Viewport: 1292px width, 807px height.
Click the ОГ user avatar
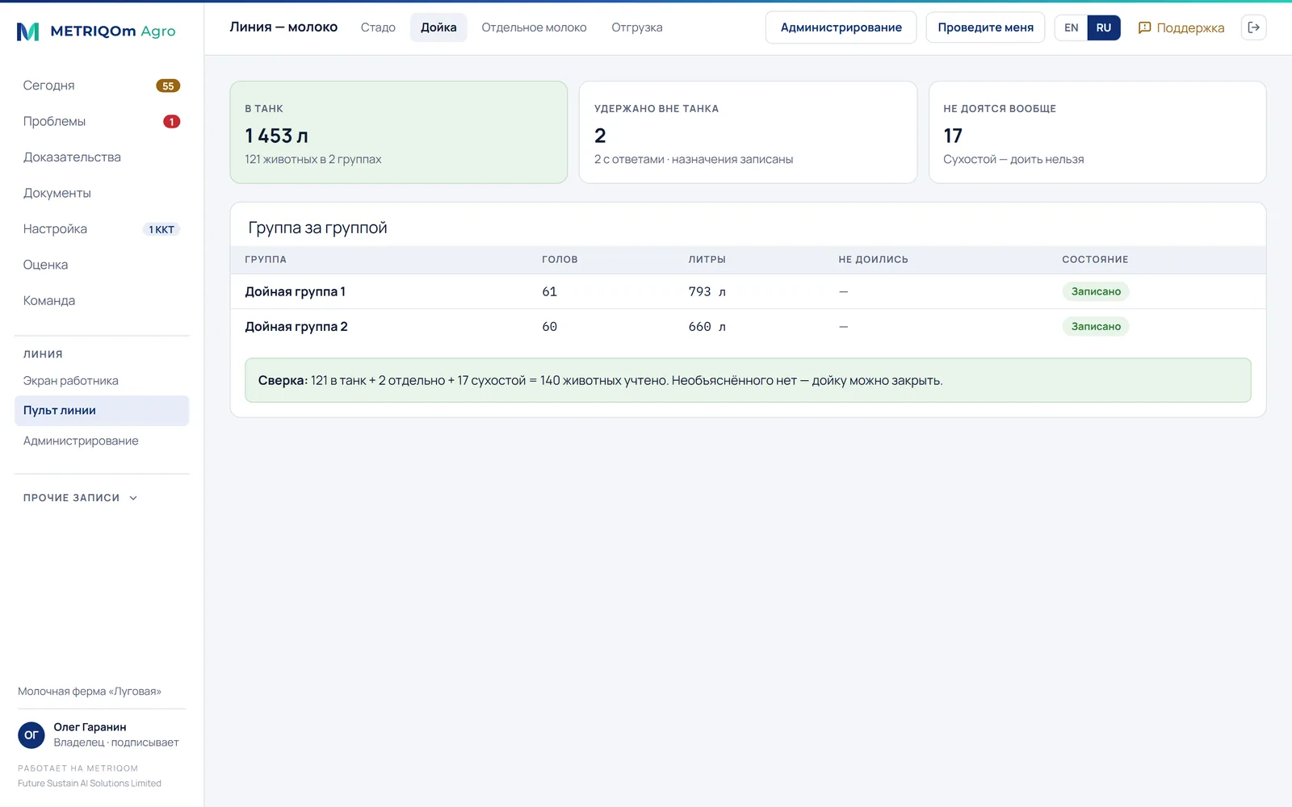tap(31, 734)
